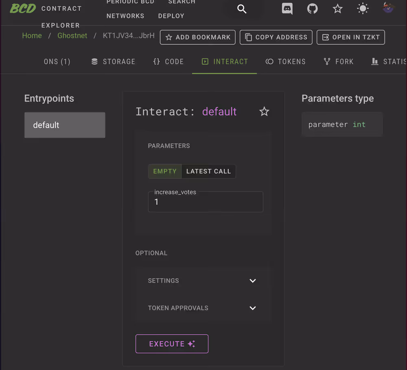This screenshot has width=407, height=370.
Task: Favorite the default entrypoint with star icon
Action: click(x=264, y=112)
